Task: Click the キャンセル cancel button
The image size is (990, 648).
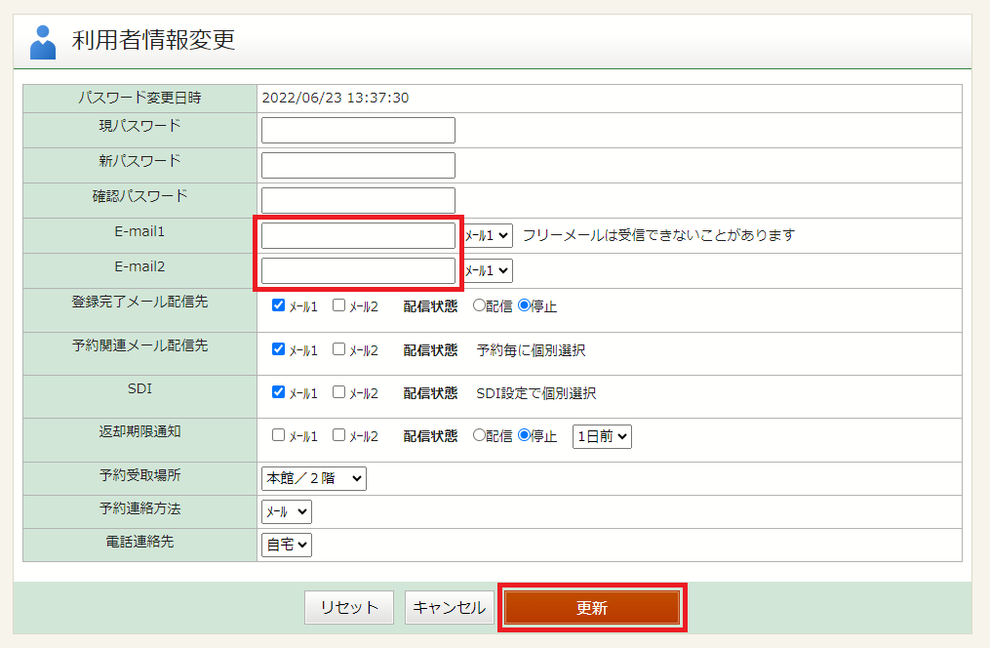Action: pos(449,607)
